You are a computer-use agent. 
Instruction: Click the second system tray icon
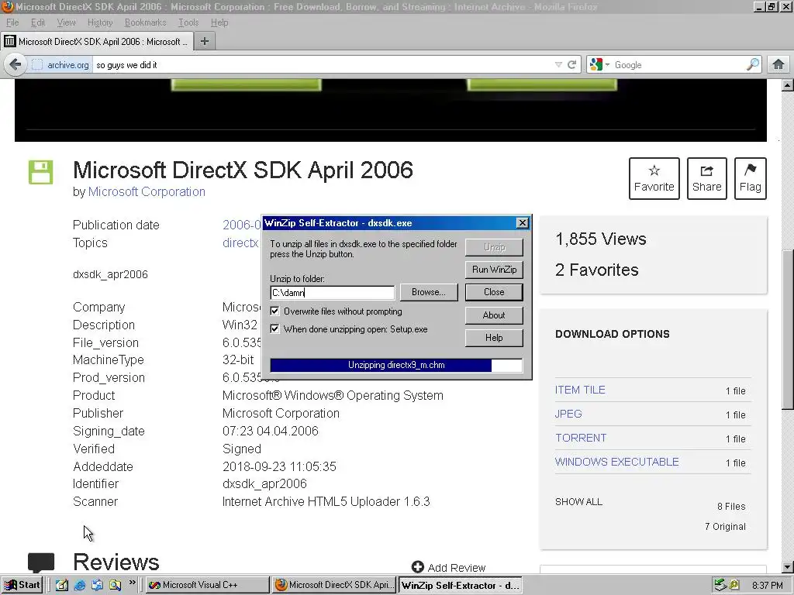[734, 585]
